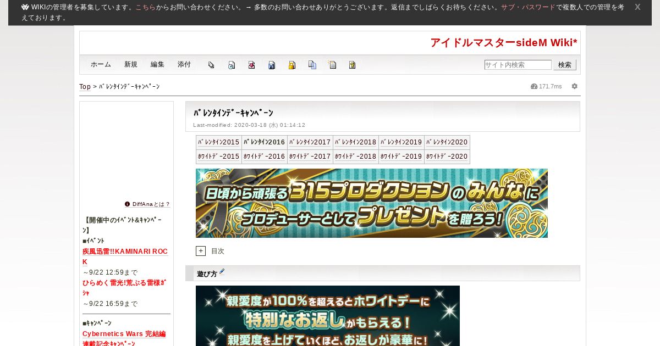Open the ホワイトデー2015 table link
The height and width of the screenshot is (346, 660).
[x=219, y=157]
